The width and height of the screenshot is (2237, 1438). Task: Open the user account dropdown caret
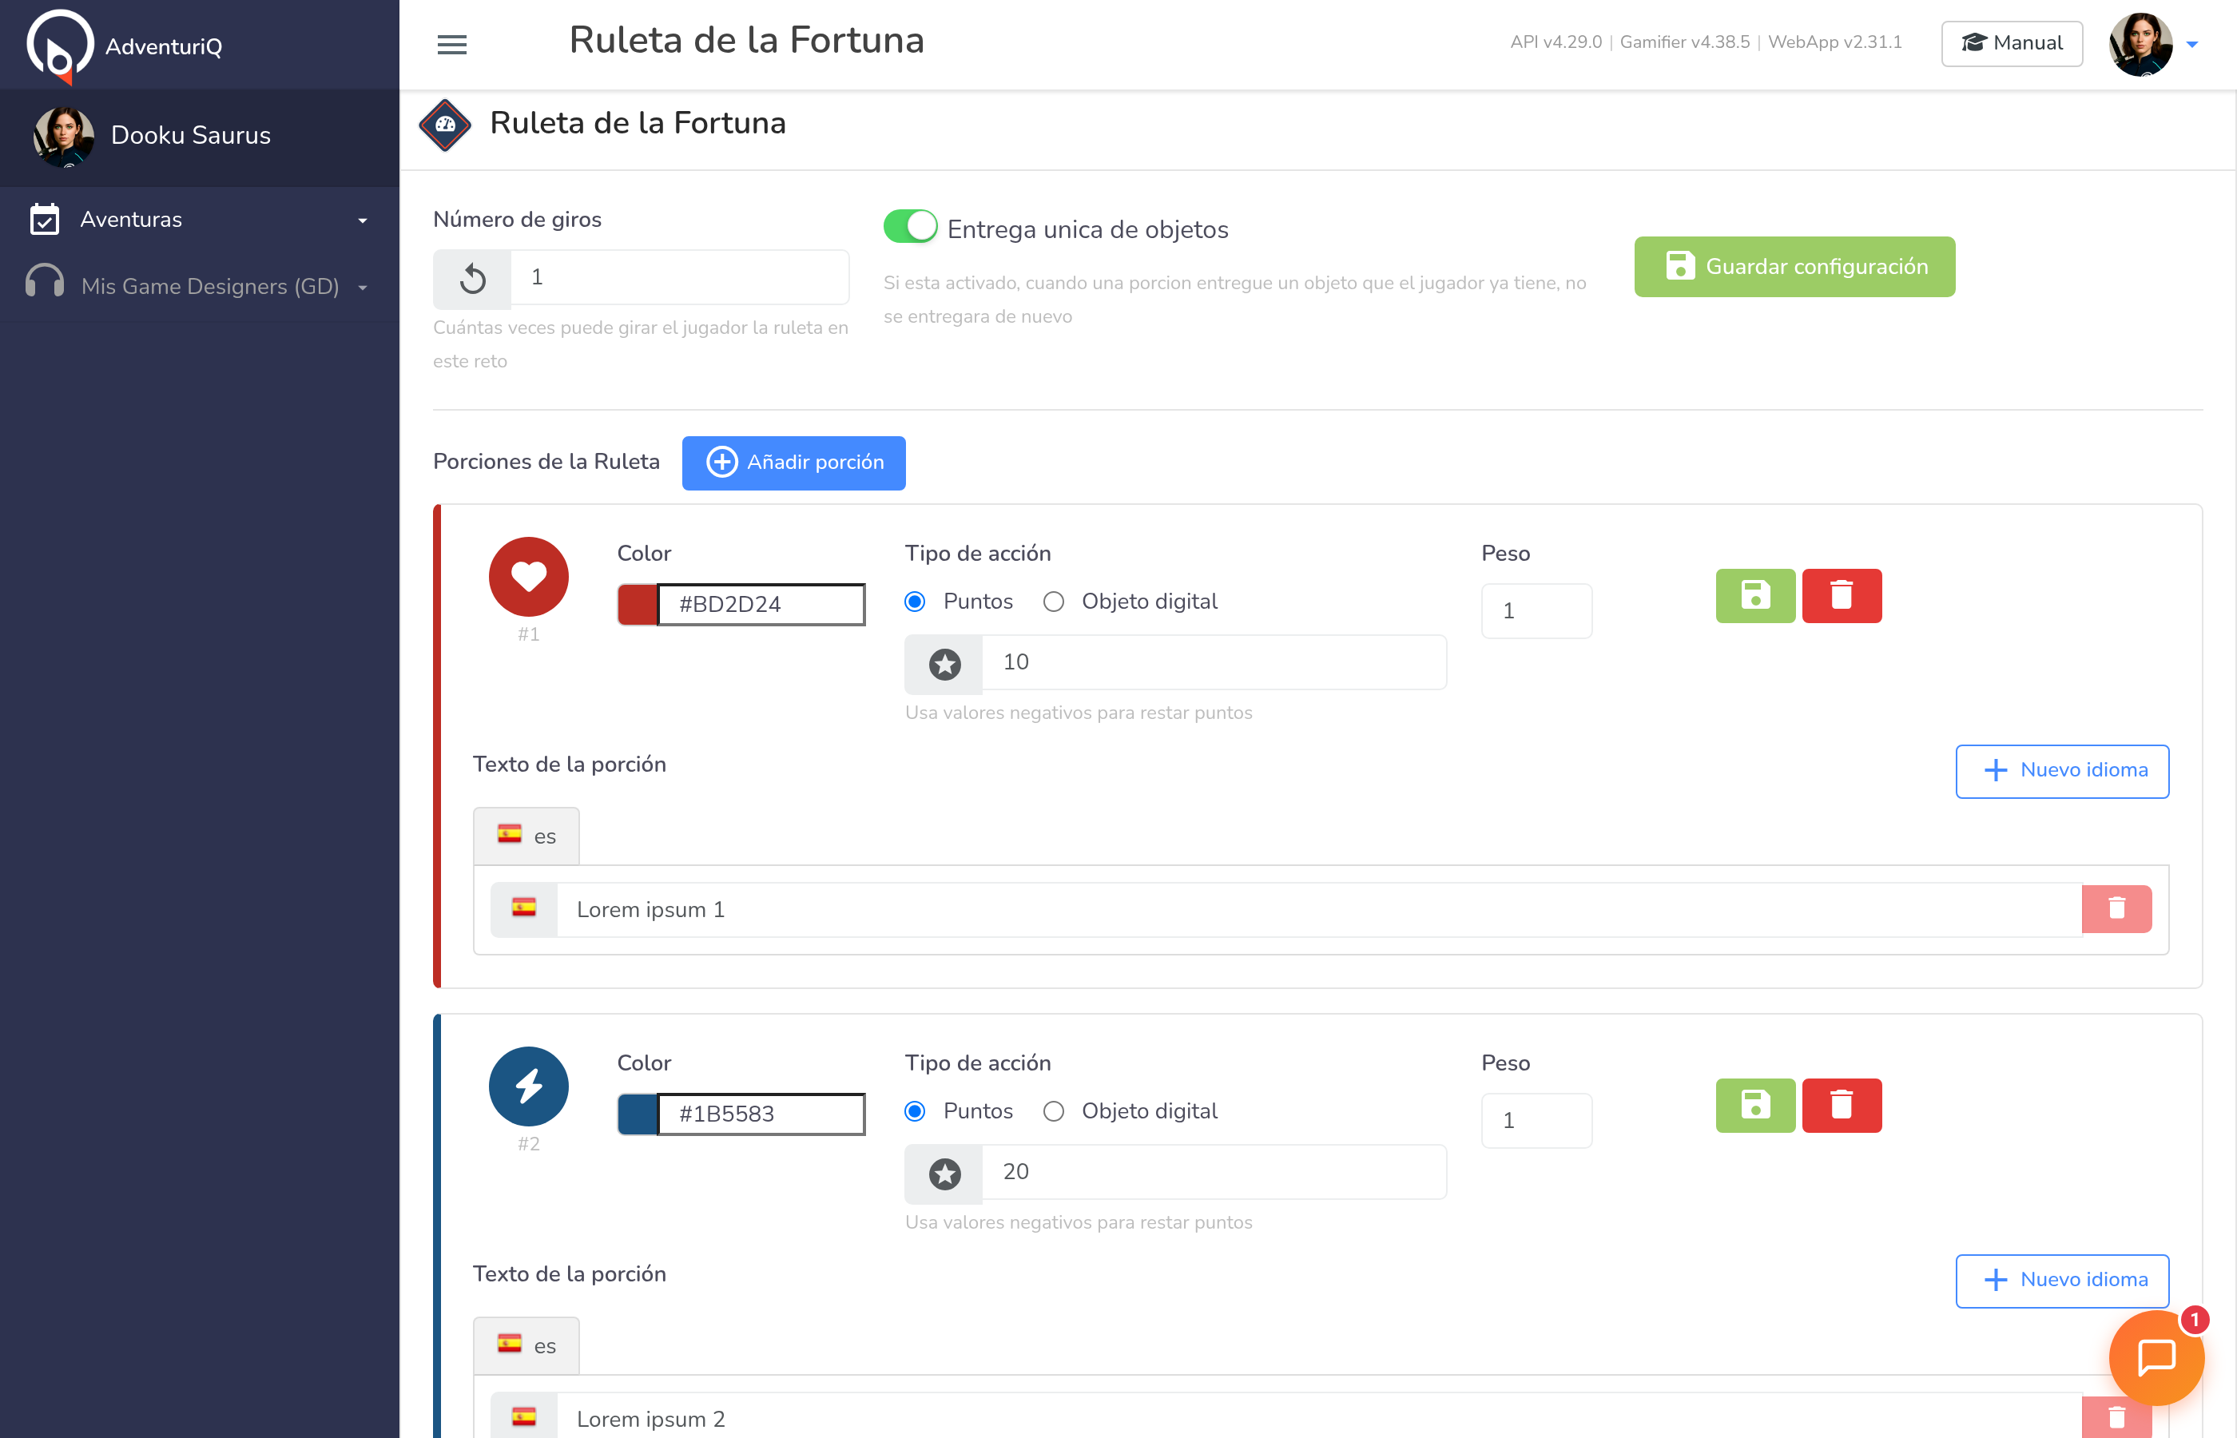pos(2192,44)
